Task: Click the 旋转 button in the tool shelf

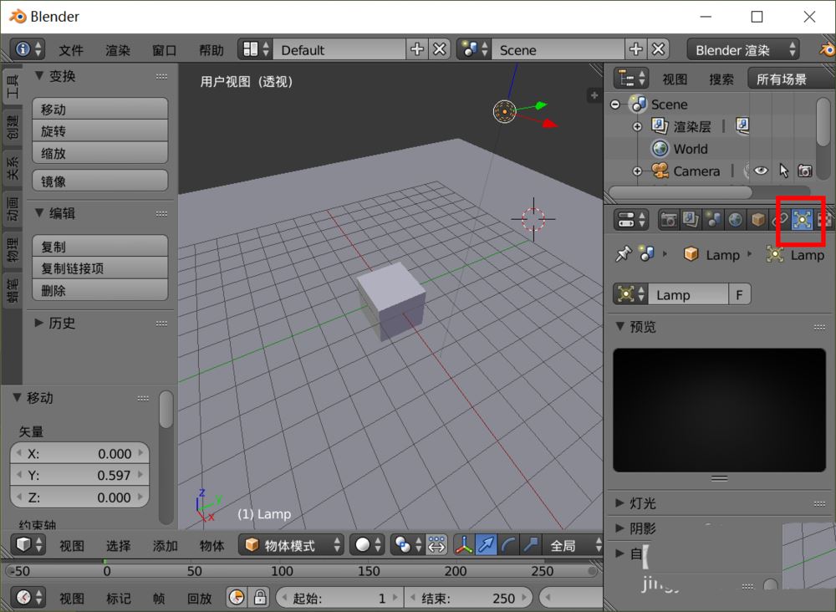Action: point(99,130)
